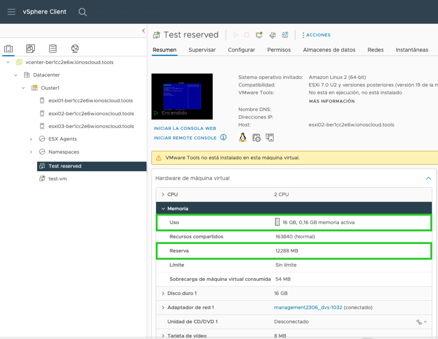Select host esxi01-ber1cc2e6w.ionoscloud.tools
Viewport: 438px width, 339px height.
click(91, 101)
